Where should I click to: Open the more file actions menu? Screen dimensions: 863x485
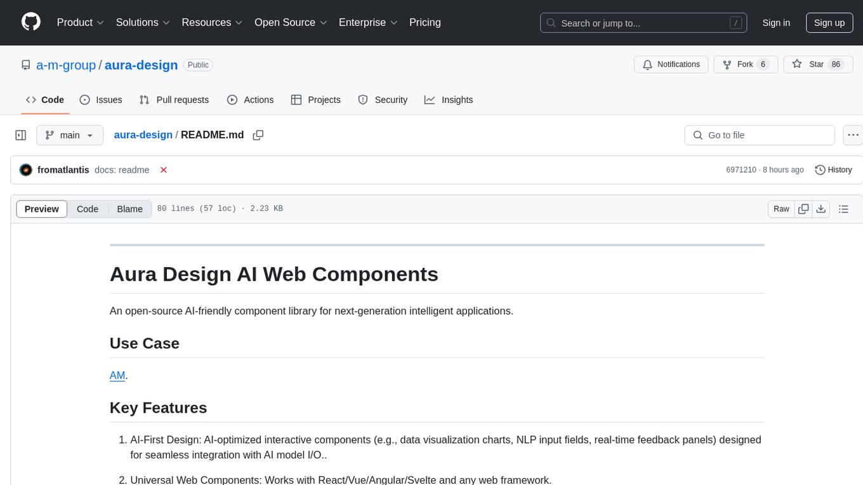click(853, 135)
